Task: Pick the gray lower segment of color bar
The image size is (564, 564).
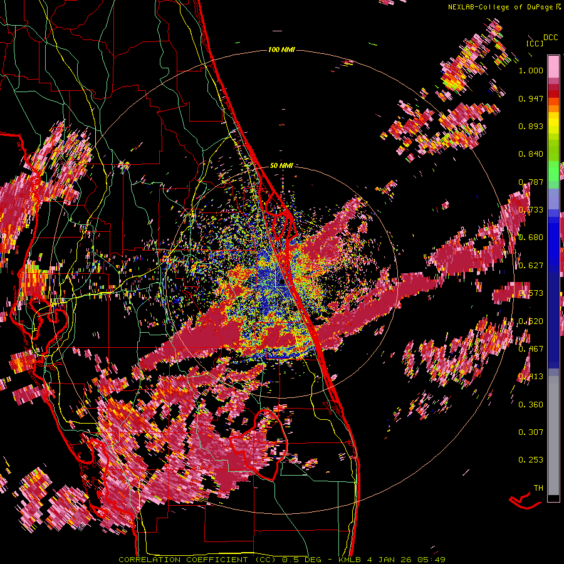Action: click(x=553, y=436)
